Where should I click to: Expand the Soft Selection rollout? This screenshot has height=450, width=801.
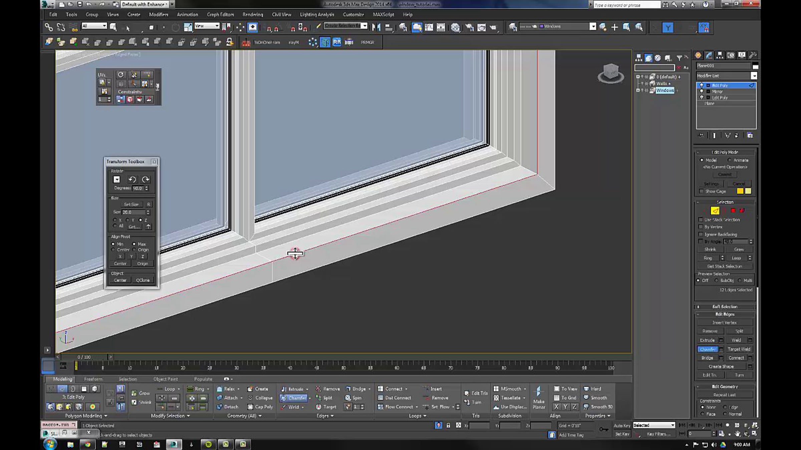[725, 306]
